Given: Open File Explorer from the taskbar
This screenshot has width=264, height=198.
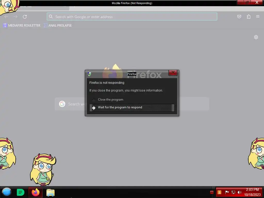Looking at the screenshot, I should click(50, 192).
